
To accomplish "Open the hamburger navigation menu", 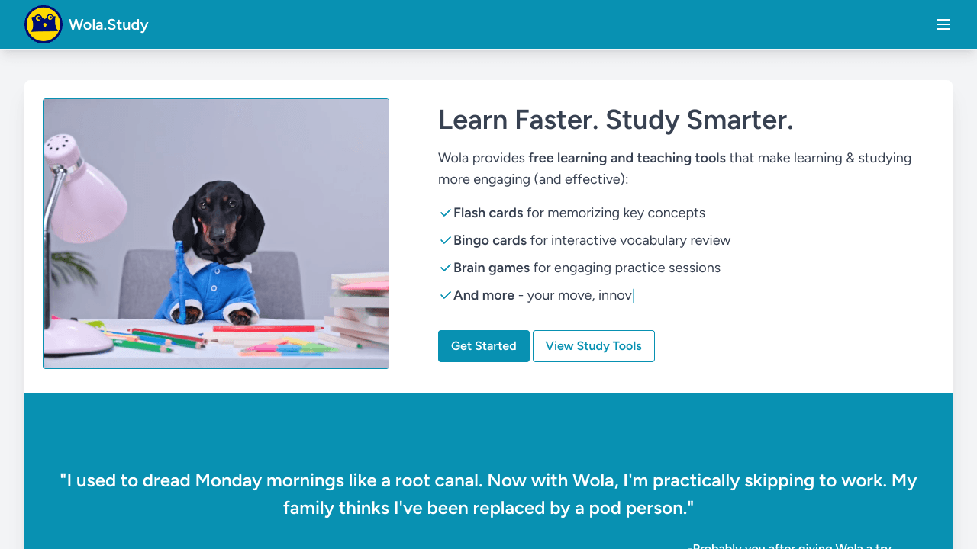I will point(943,24).
